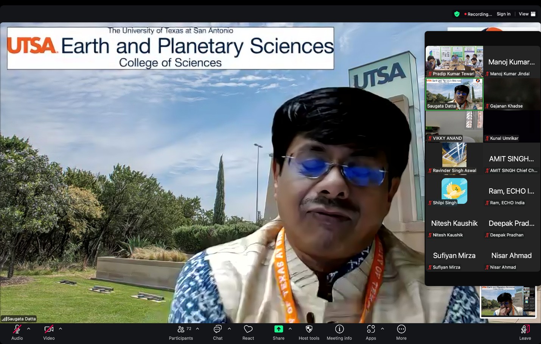Click the React heart icon
541x344 pixels.
click(x=248, y=332)
